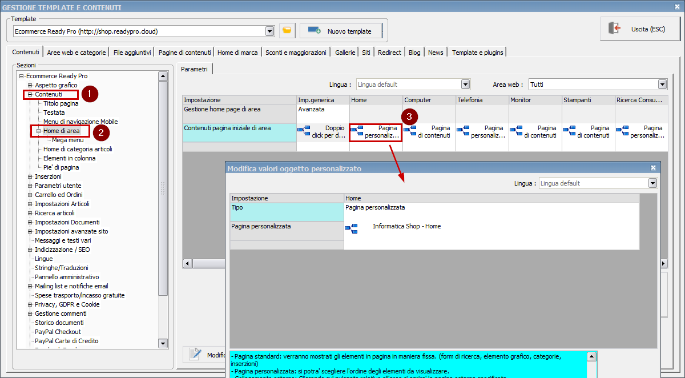
Task: Click page tree icon in Home column
Action: point(357,132)
